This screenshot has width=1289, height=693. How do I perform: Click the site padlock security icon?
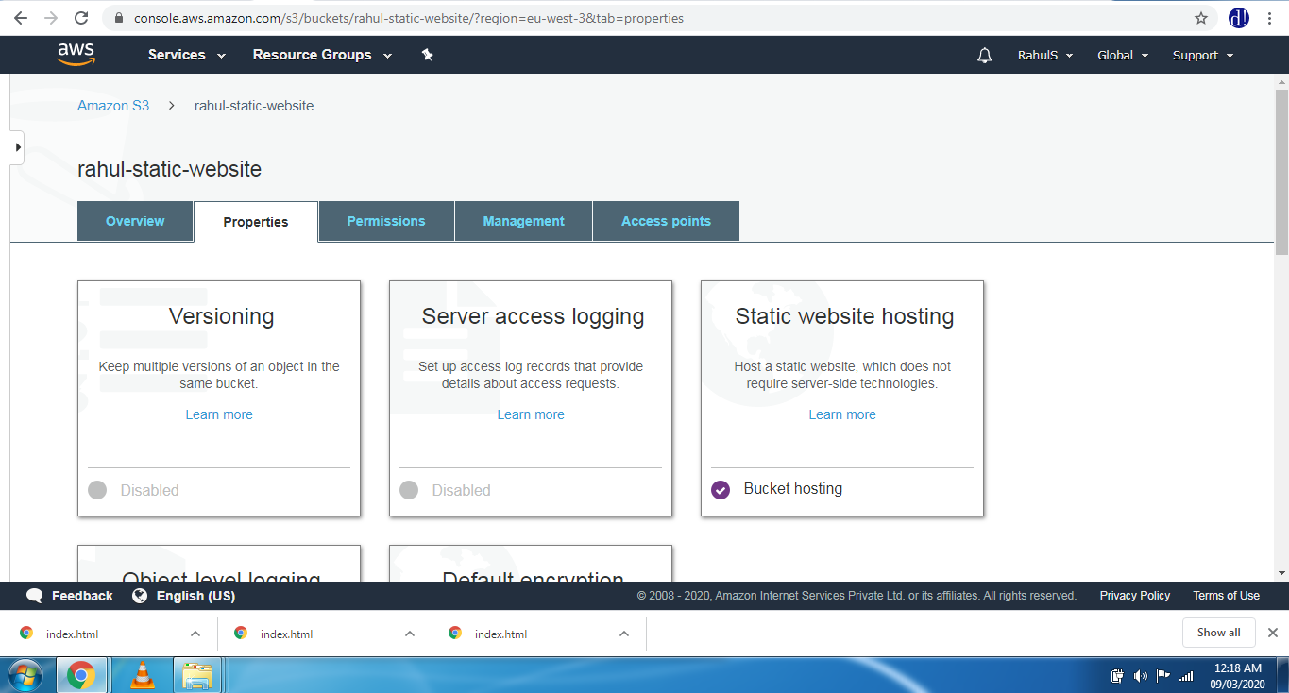click(x=118, y=18)
